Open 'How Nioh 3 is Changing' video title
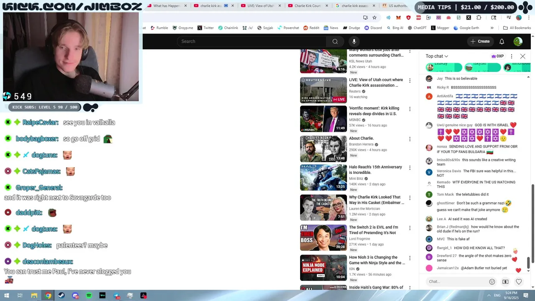Image resolution: width=535 pixels, height=301 pixels. (377, 260)
